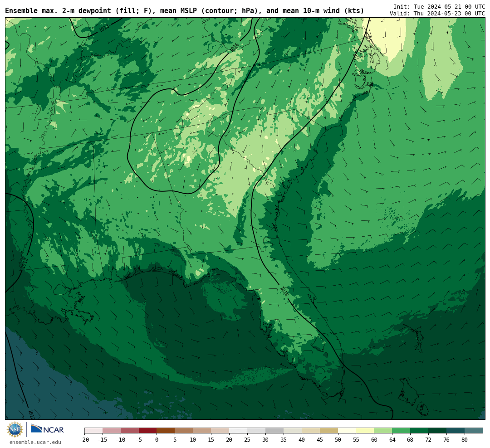This screenshot has height=448, width=490.
Task: Click the '80' colorbar tick label
Action: 465,440
